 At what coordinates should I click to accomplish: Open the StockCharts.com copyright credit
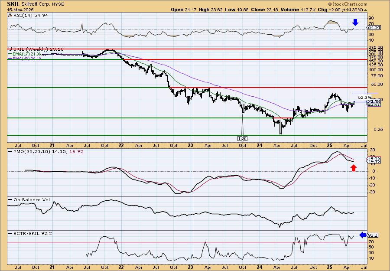[x=348, y=4]
